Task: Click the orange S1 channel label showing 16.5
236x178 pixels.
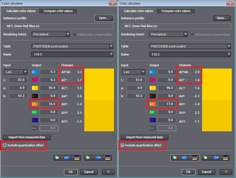Action: tap(35, 104)
